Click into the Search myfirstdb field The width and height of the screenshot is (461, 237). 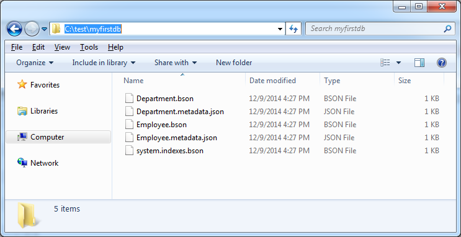point(374,29)
